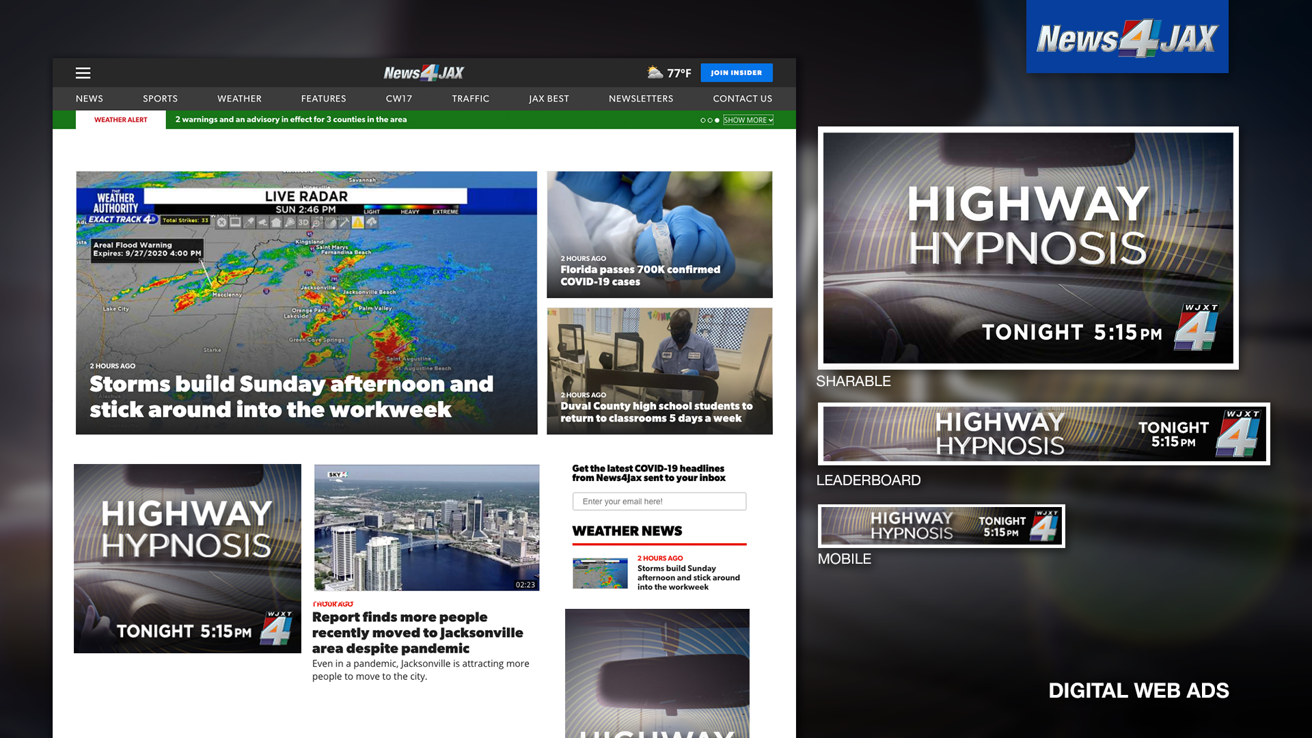Click the LEADERBOARD label text
Screen dimensions: 1312x738
coord(869,480)
